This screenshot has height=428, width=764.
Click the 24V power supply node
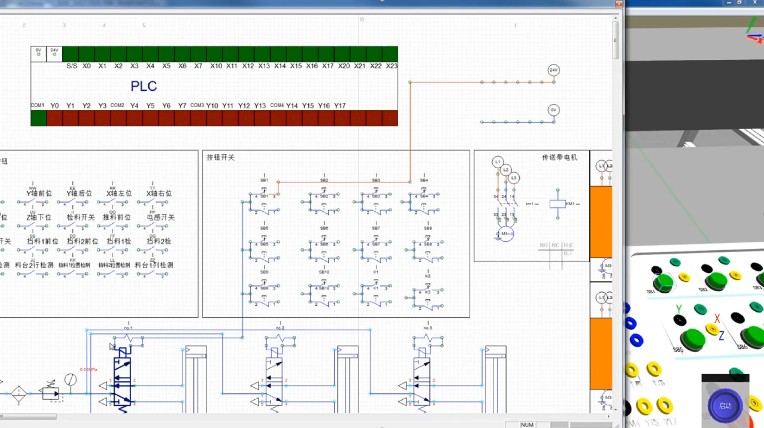point(554,70)
